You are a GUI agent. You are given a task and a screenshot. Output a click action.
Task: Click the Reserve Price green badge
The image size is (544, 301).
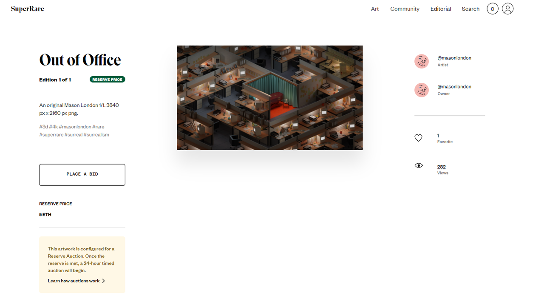(108, 80)
